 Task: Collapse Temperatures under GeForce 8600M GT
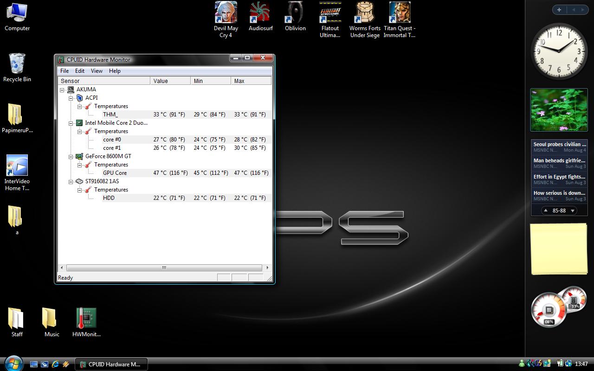pyautogui.click(x=80, y=165)
